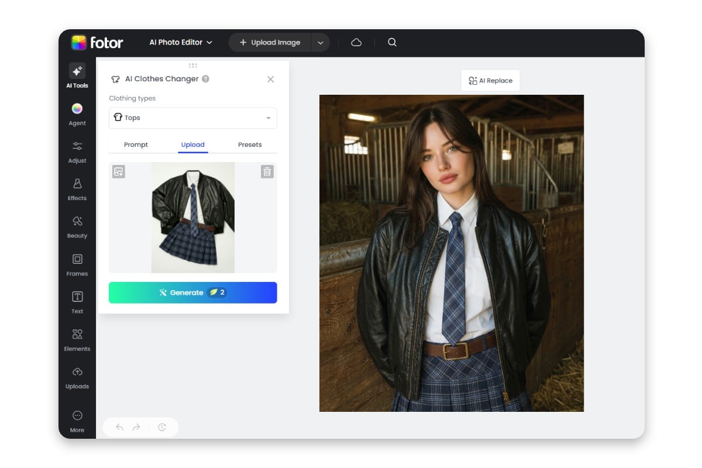Screen dimensions: 702x468
Task: Open the search tool
Action: [392, 42]
